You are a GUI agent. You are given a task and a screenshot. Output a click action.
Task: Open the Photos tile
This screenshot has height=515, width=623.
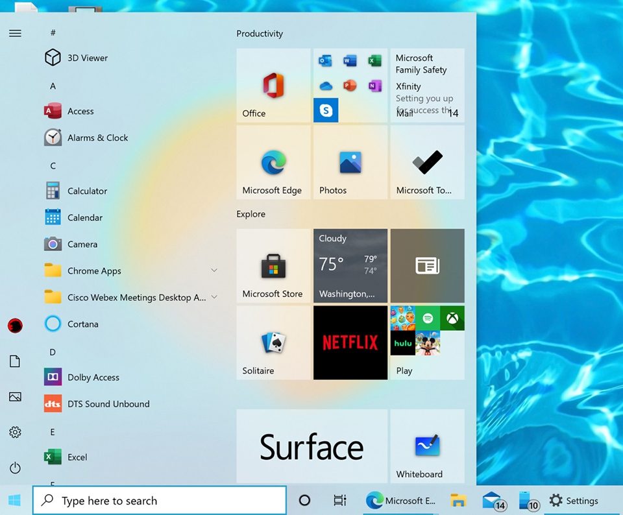[x=350, y=162]
